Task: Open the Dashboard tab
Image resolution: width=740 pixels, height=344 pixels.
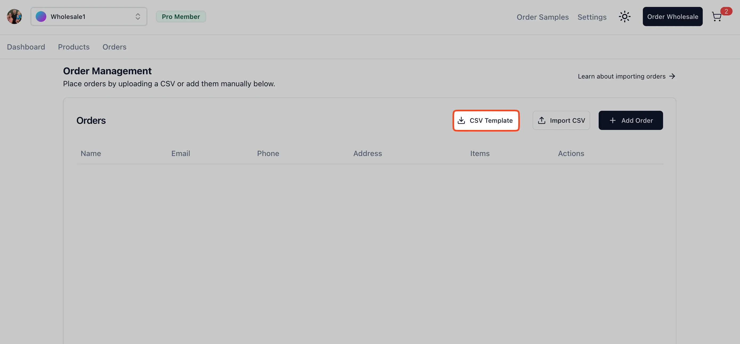Action: click(26, 47)
